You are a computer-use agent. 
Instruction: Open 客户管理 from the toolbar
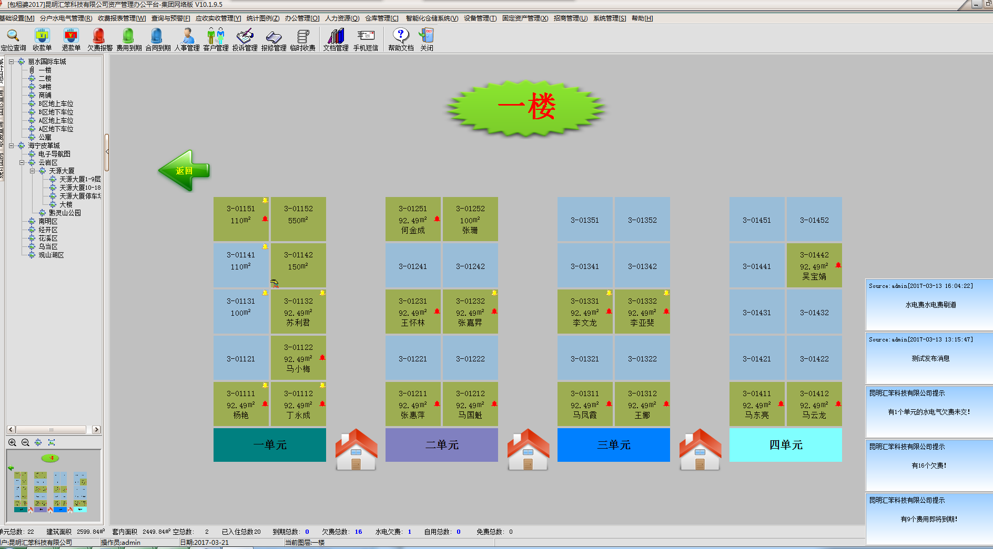(x=216, y=39)
